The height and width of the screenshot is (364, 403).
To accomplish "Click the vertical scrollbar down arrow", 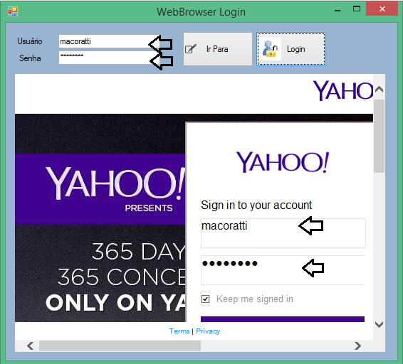I will tap(379, 324).
